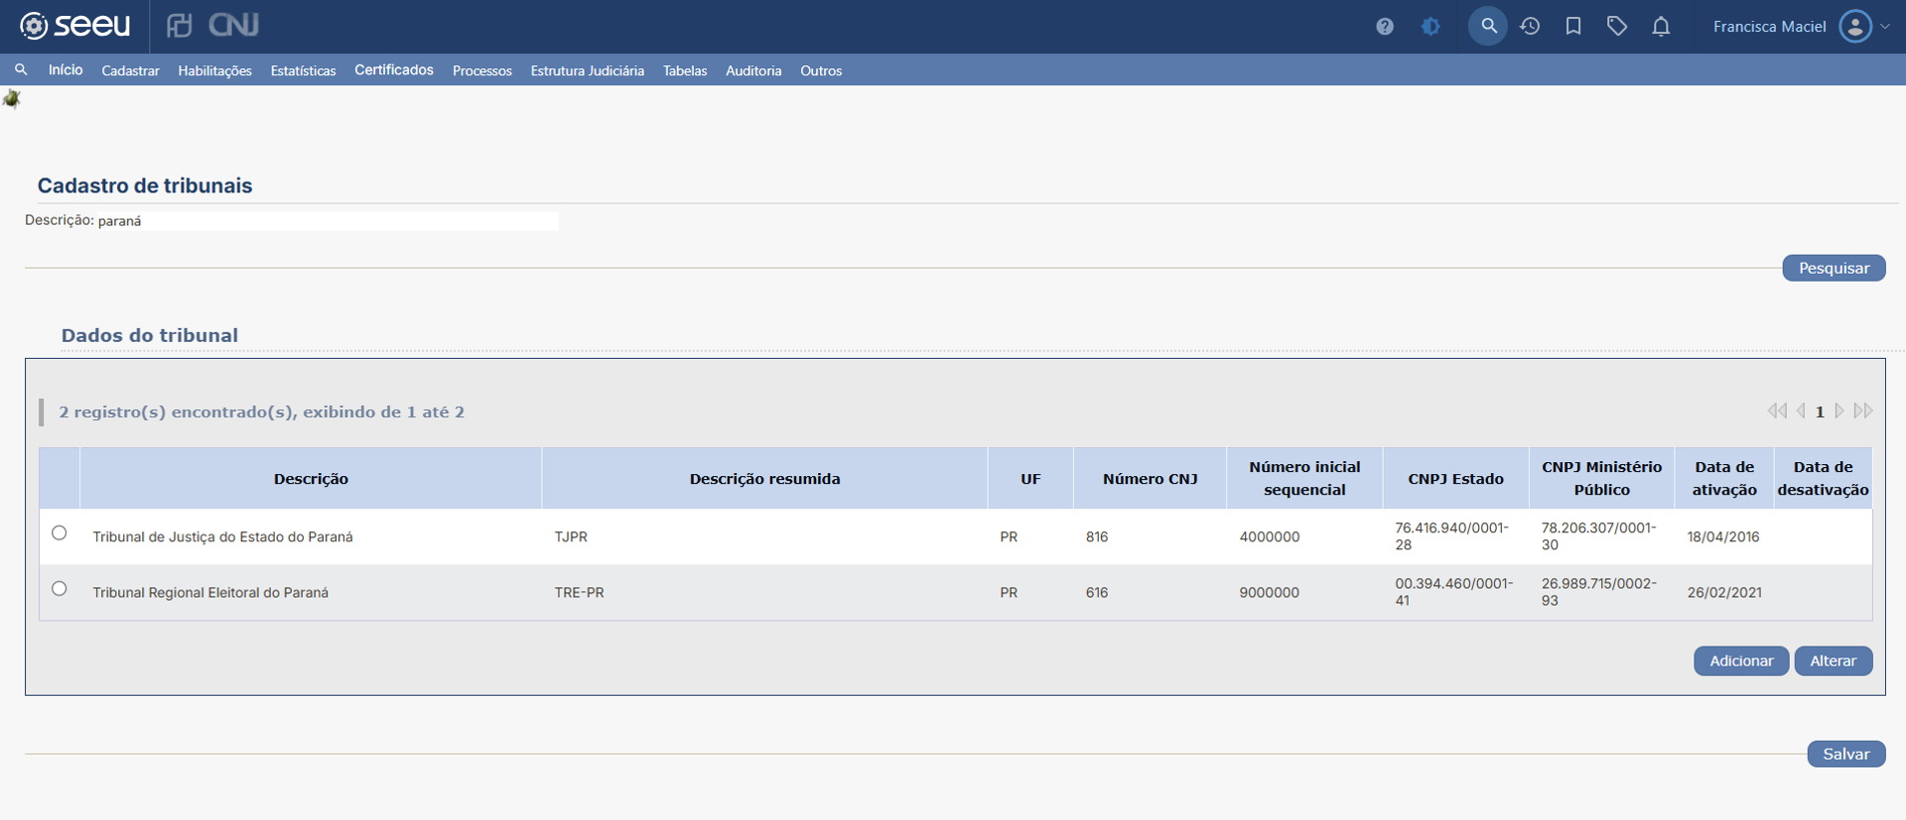
Task: Click the Data de desativação header
Action: 1823,478
